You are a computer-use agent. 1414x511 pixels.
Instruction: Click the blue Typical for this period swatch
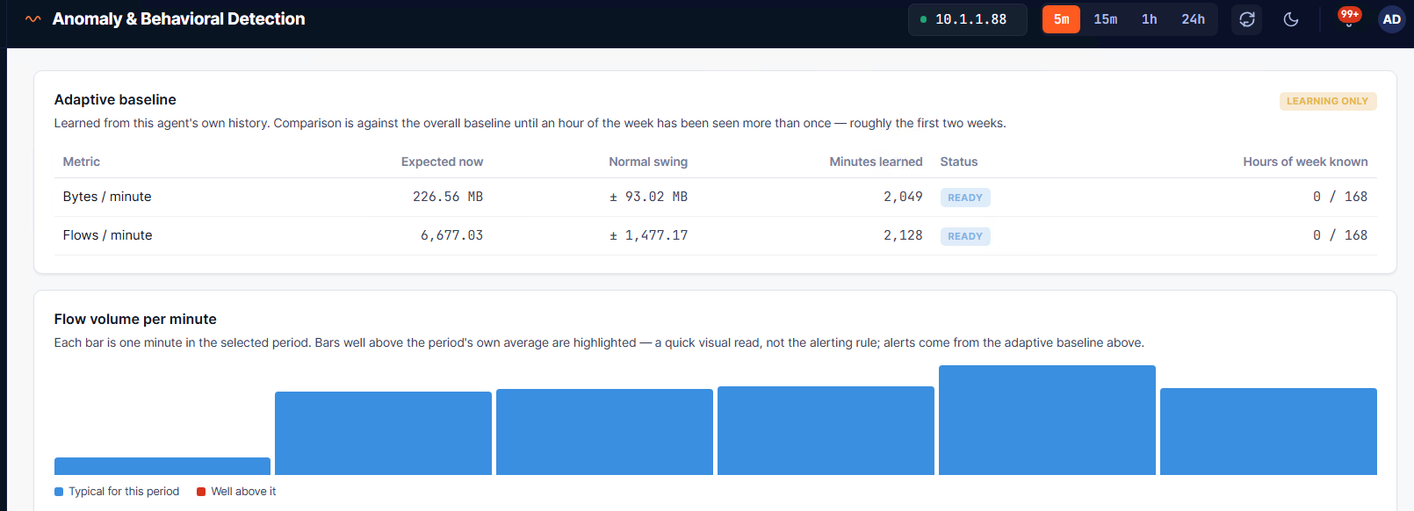[59, 492]
